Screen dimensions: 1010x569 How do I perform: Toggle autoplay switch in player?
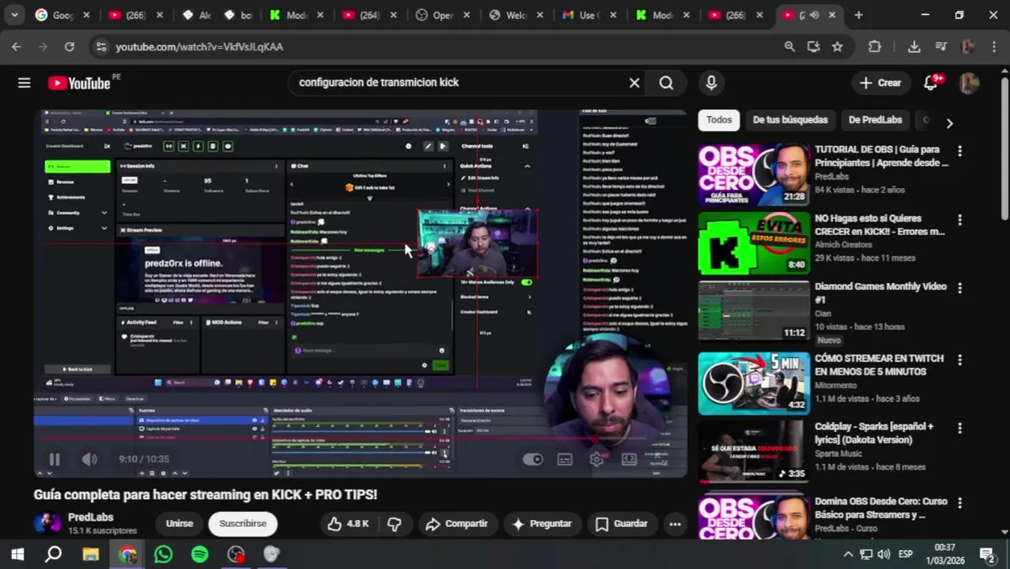[533, 459]
